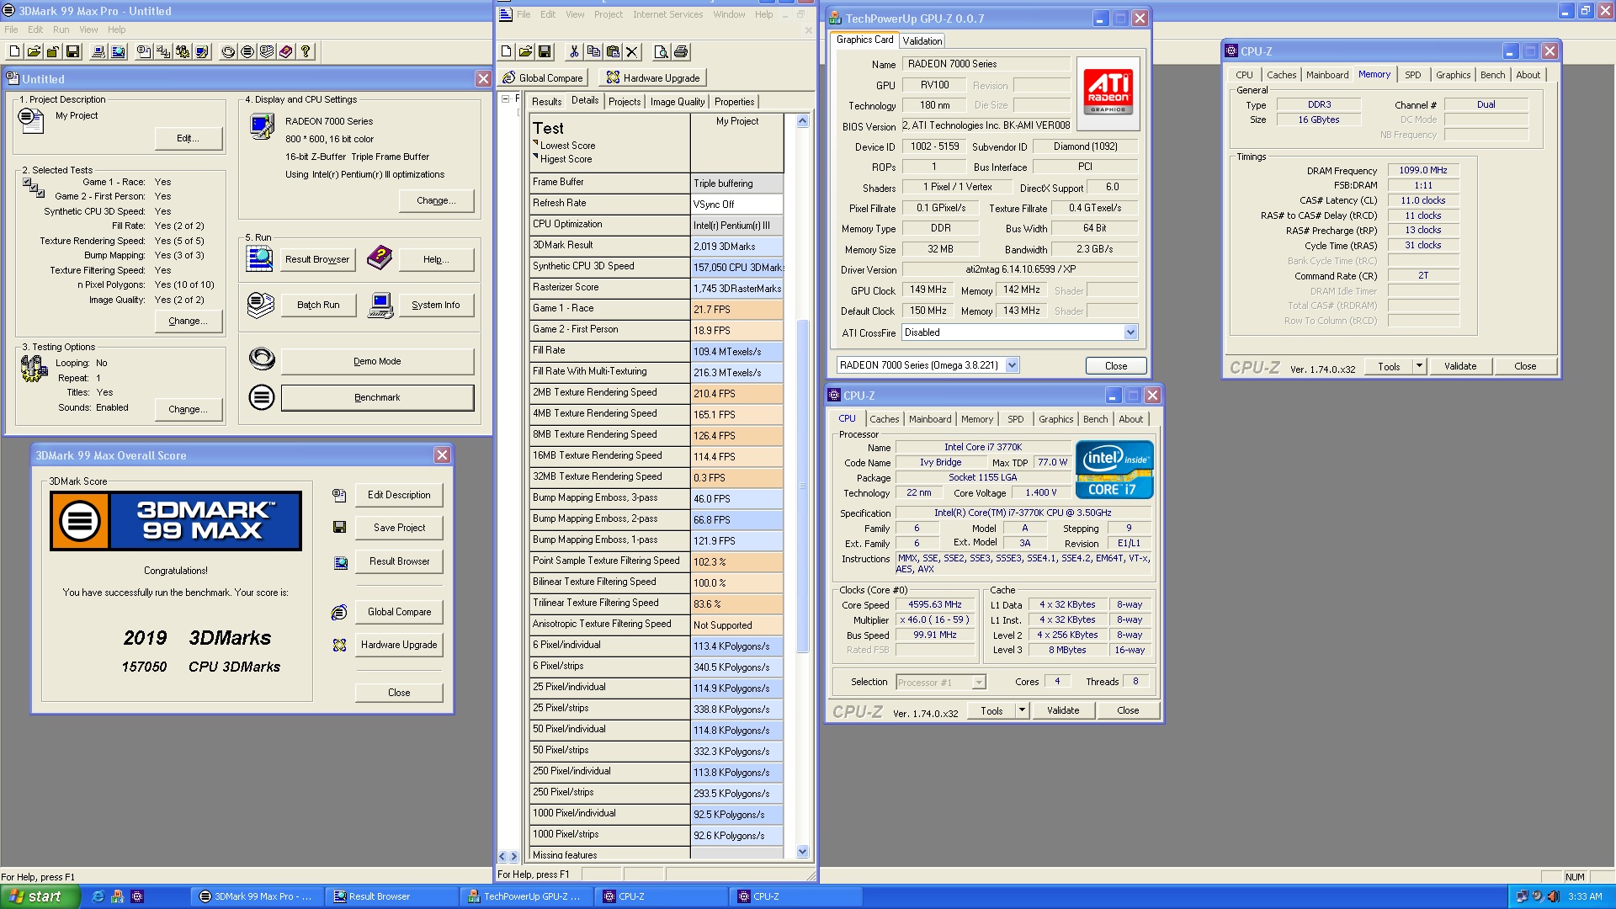The width and height of the screenshot is (1616, 909).
Task: Click the up arrow on the Result Browser vertical scrollbar
Action: coord(802,121)
